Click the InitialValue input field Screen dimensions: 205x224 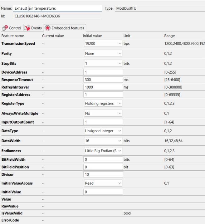103,192
